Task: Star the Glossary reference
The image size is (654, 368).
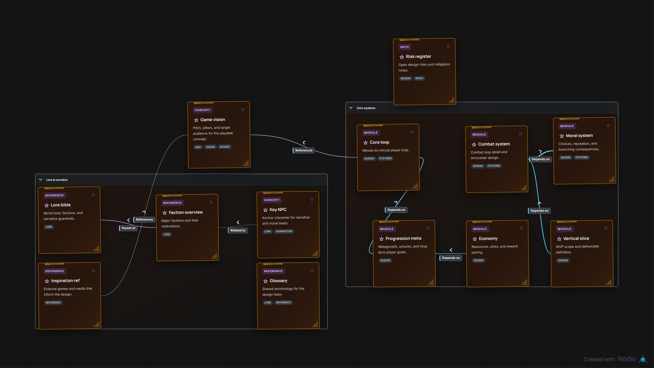Action: (x=265, y=281)
